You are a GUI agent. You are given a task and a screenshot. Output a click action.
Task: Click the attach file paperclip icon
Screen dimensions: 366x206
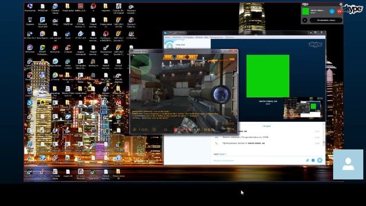coord(308,160)
